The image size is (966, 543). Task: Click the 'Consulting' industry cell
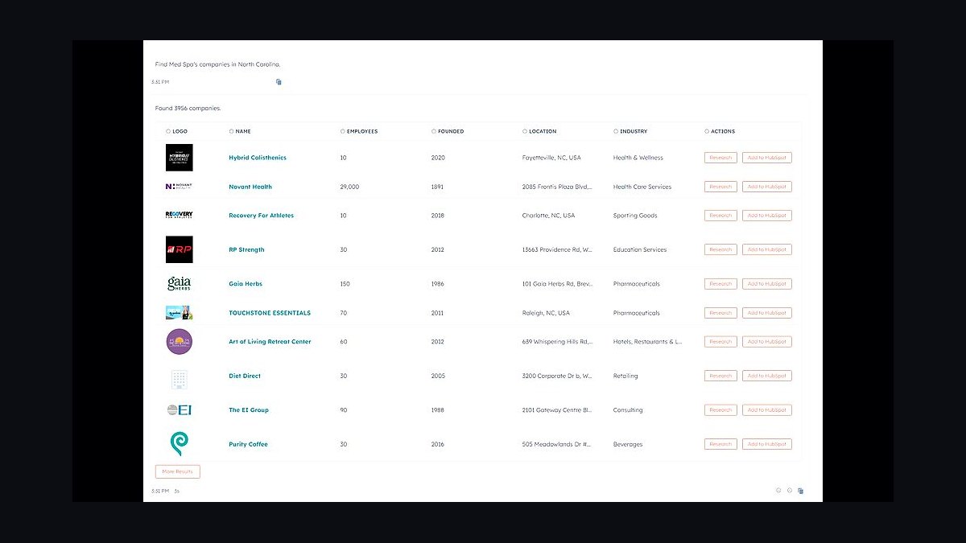[x=628, y=410]
